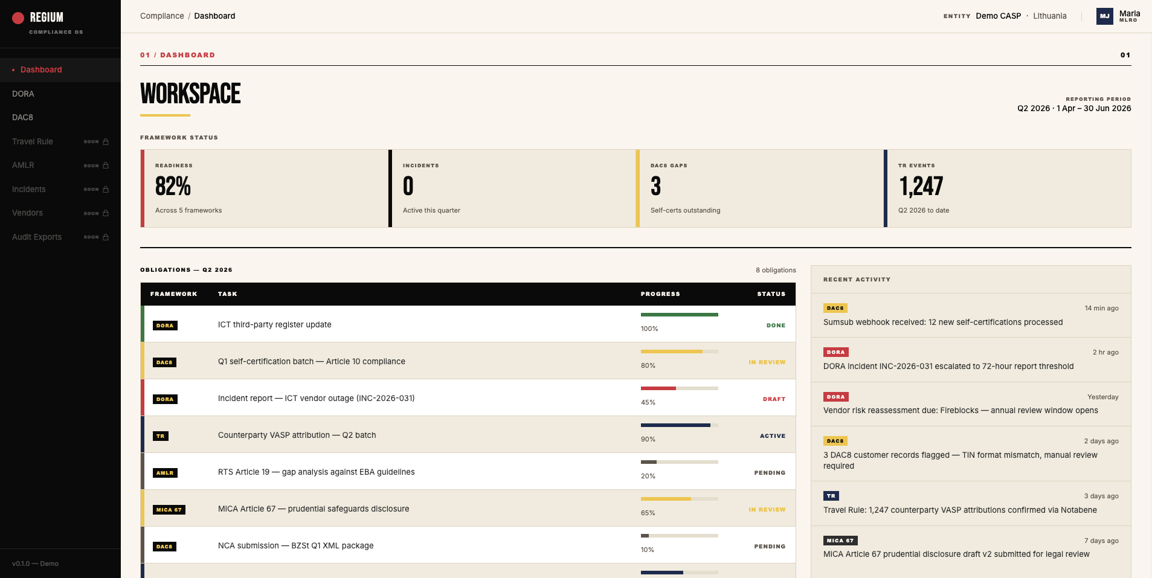Viewport: 1152px width, 578px height.
Task: Click DAC8 tag on Sumsub webhook activity
Action: (x=835, y=308)
